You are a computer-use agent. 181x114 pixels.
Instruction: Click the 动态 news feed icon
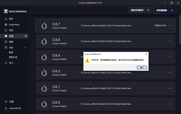point(6,47)
